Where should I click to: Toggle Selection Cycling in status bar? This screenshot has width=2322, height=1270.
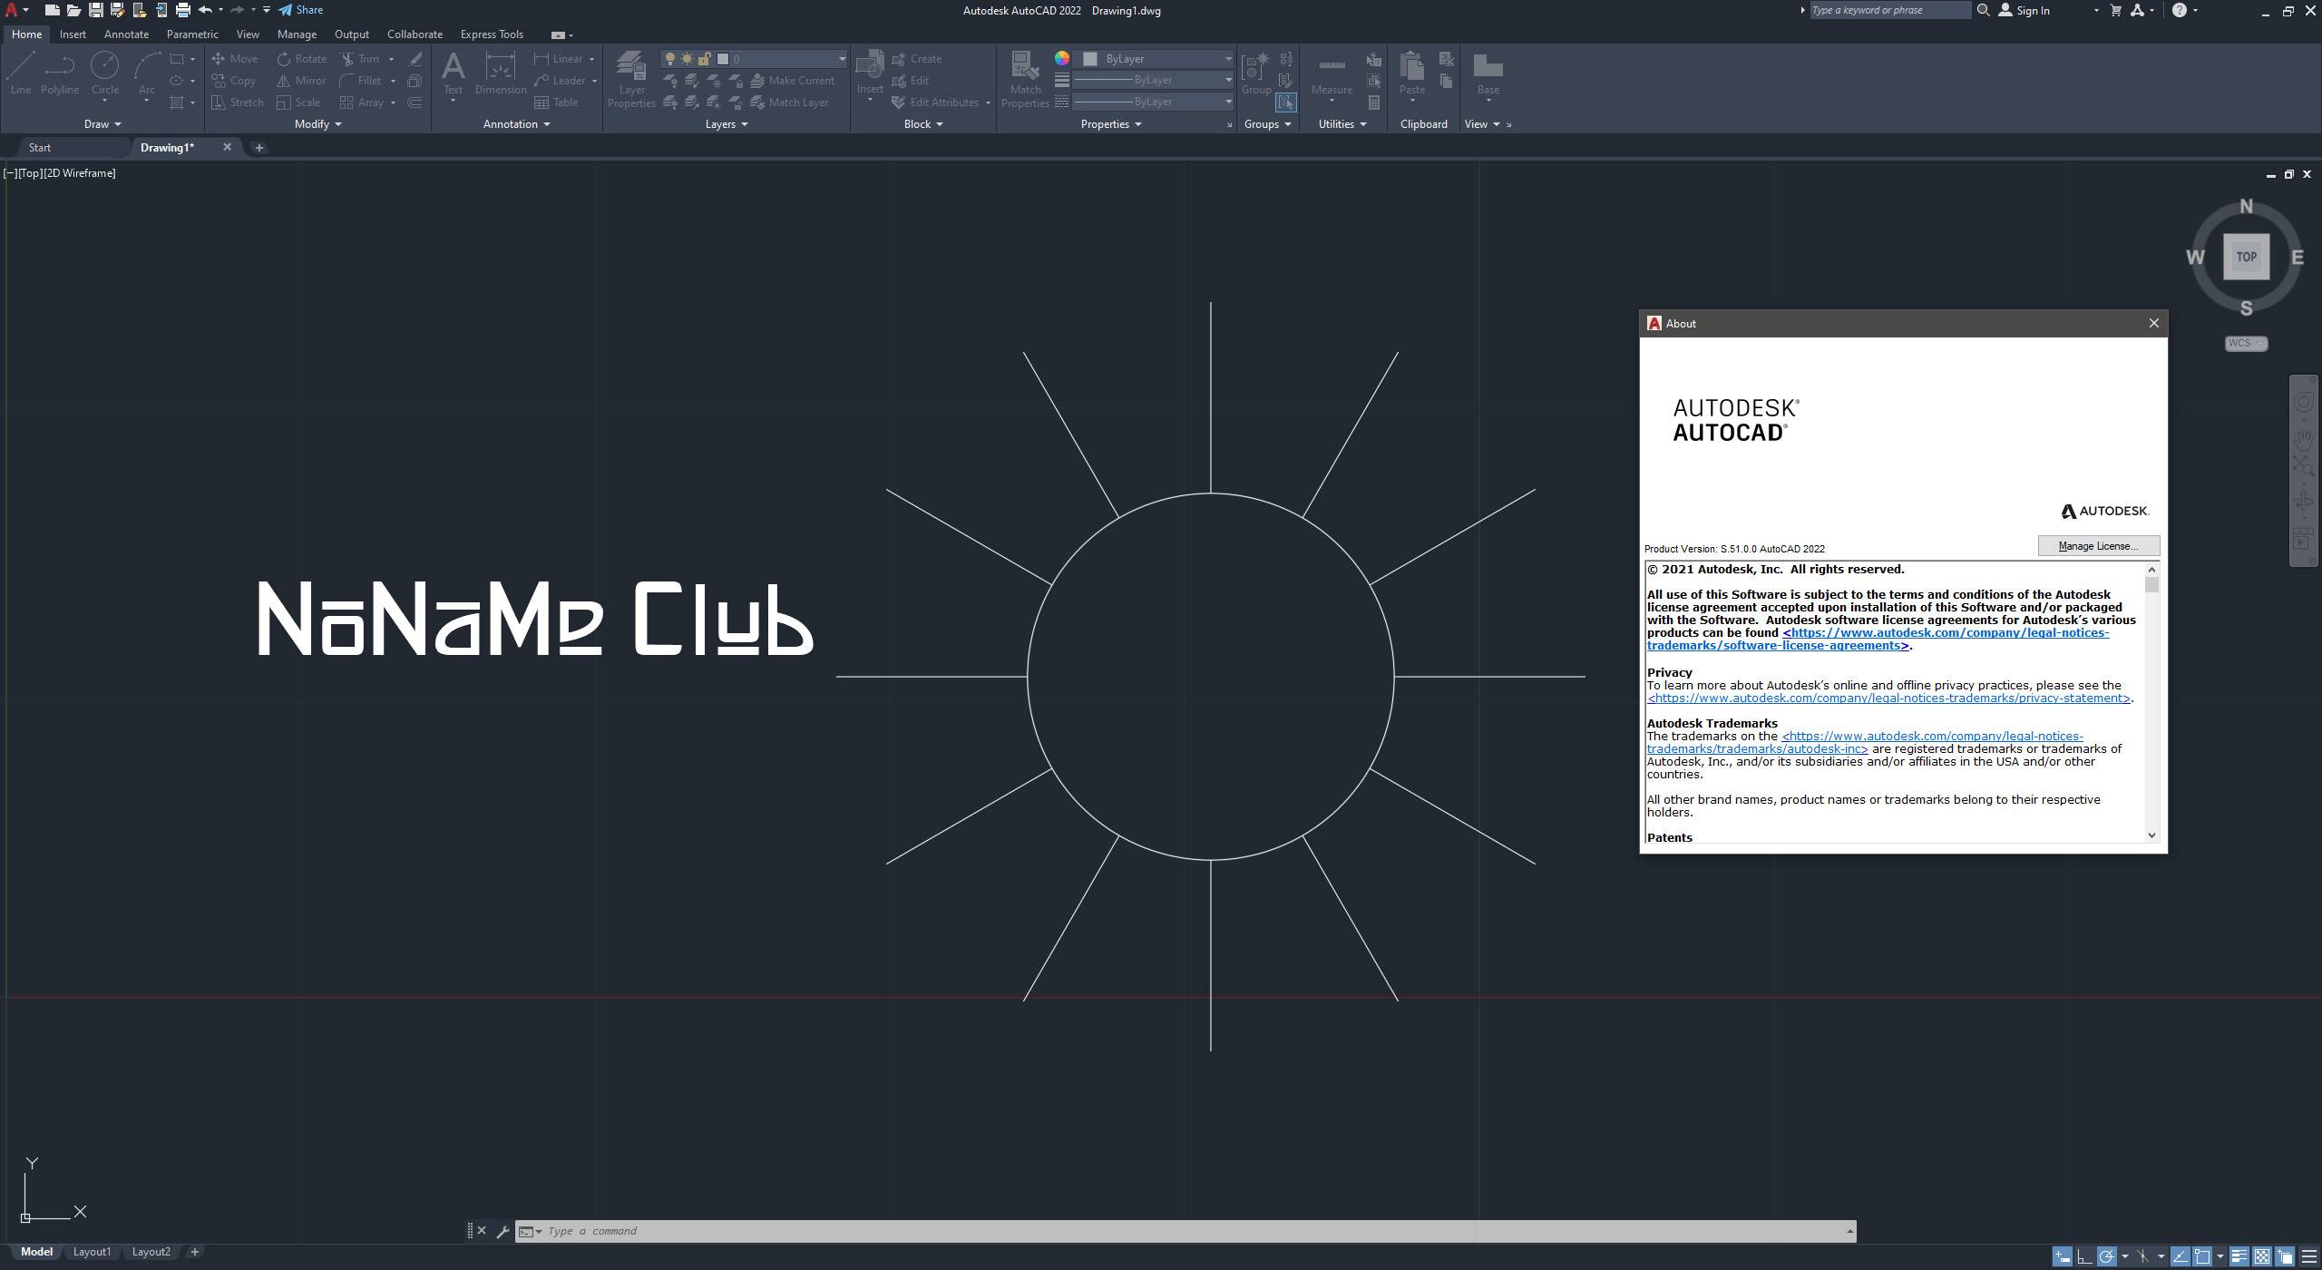click(x=2285, y=1256)
